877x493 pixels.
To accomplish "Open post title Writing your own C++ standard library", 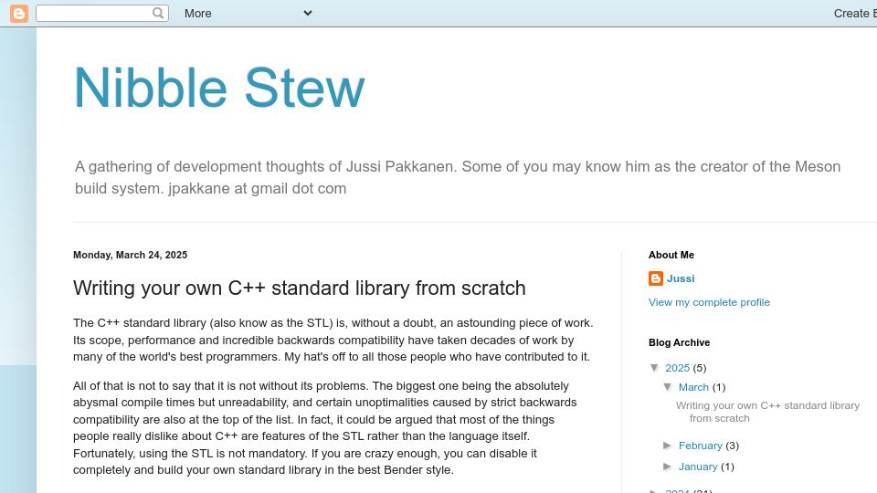I will pyautogui.click(x=300, y=288).
